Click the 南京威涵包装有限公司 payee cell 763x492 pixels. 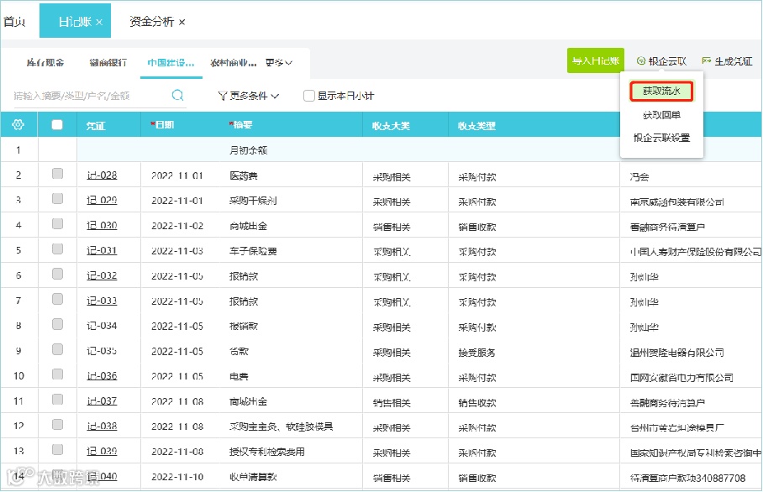[677, 202]
